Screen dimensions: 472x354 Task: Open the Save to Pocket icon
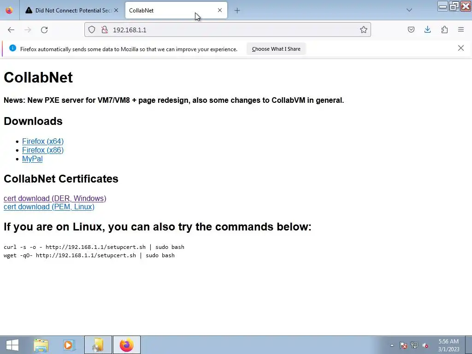[x=411, y=29]
